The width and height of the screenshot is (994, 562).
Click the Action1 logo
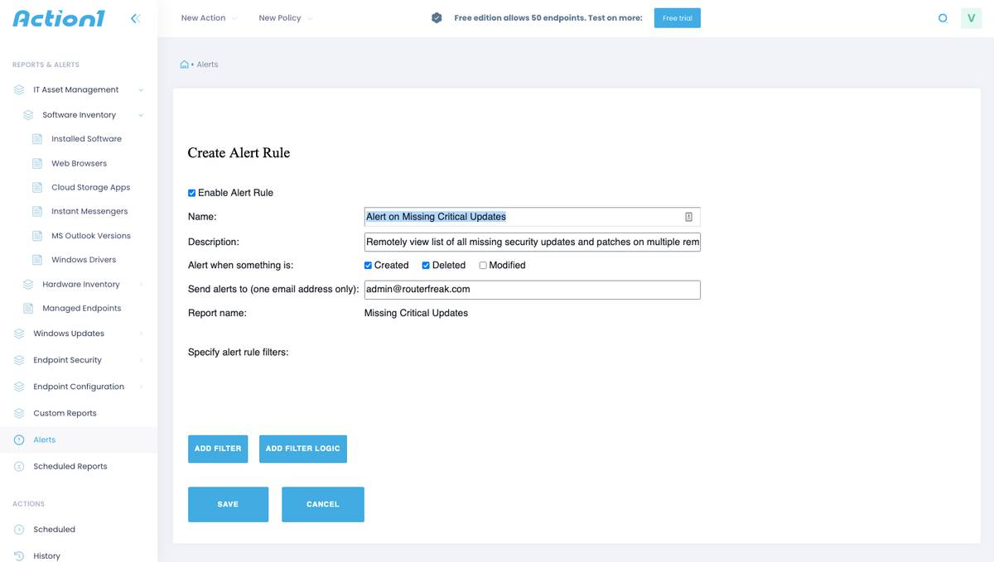point(59,18)
